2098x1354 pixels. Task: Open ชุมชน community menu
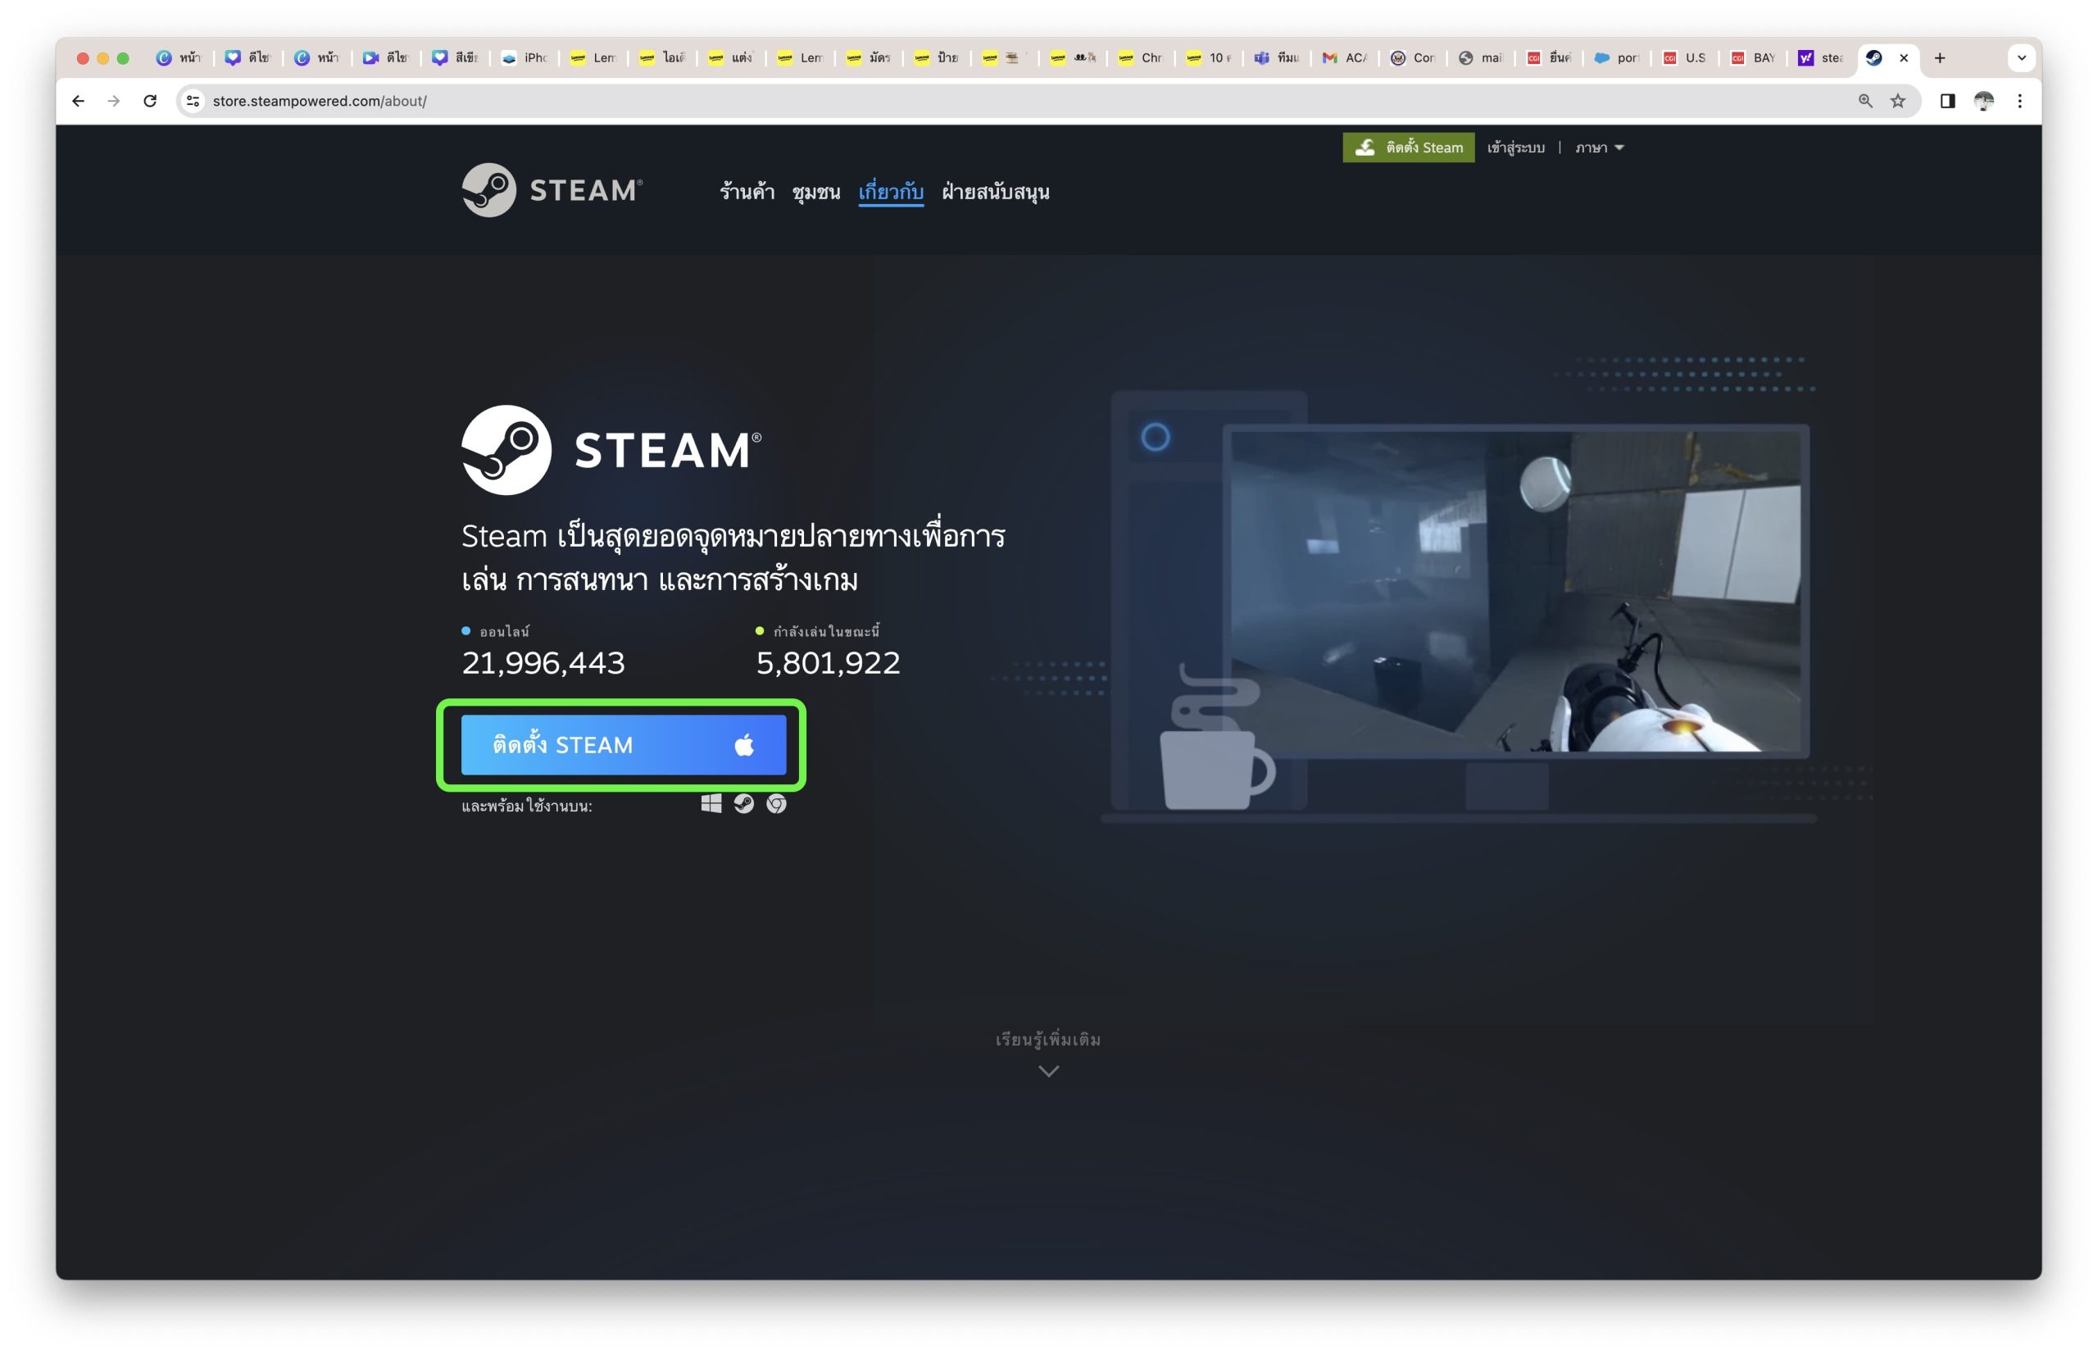click(815, 192)
